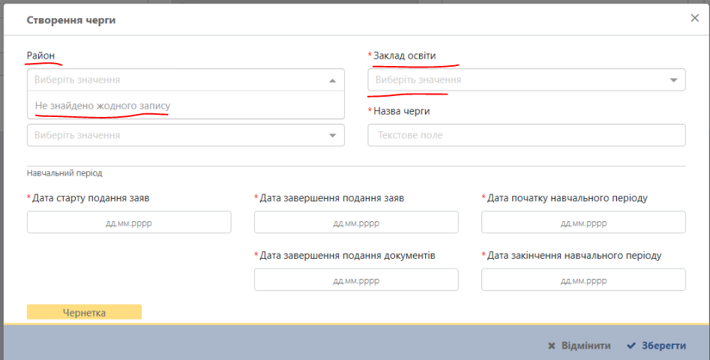The height and width of the screenshot is (360, 710).
Task: Close the Створення черги dialog
Action: [694, 19]
